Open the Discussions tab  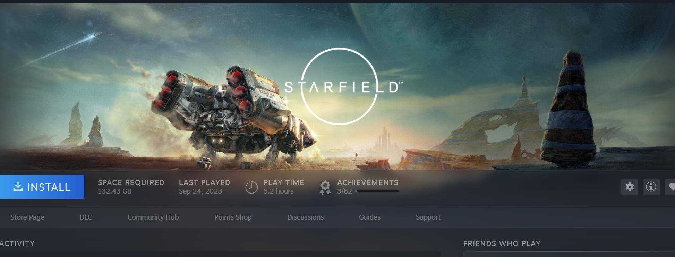click(305, 217)
